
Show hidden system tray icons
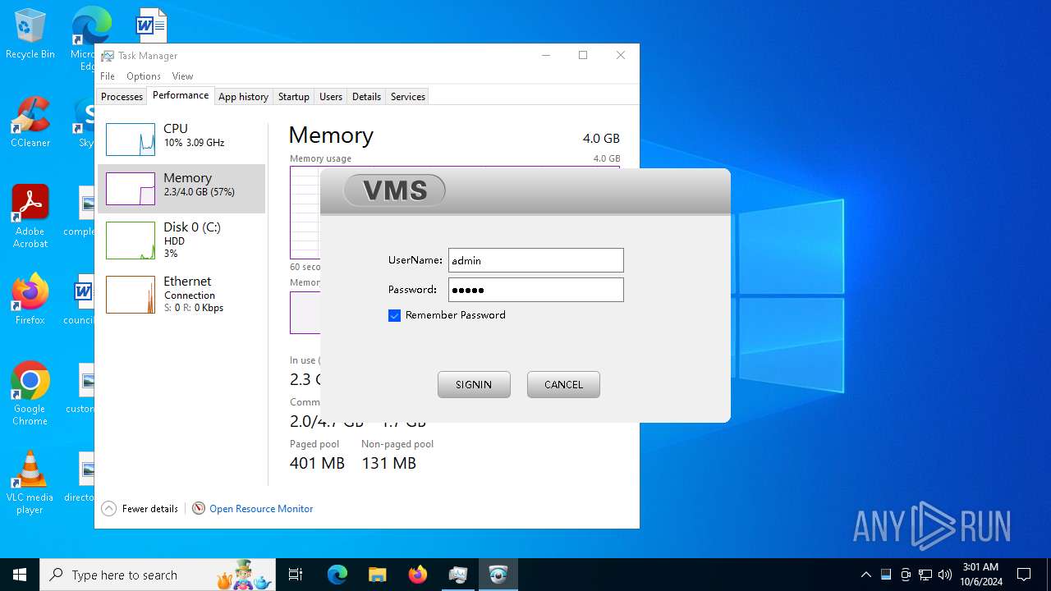pos(865,575)
